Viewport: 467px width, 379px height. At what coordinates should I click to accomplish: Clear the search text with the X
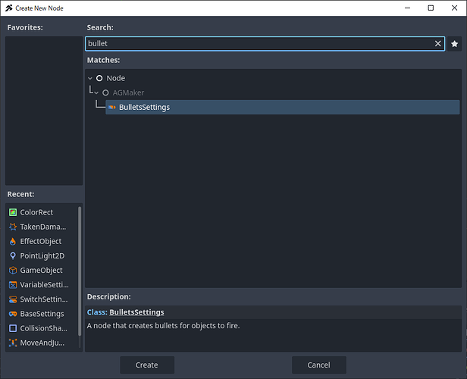[x=437, y=44]
